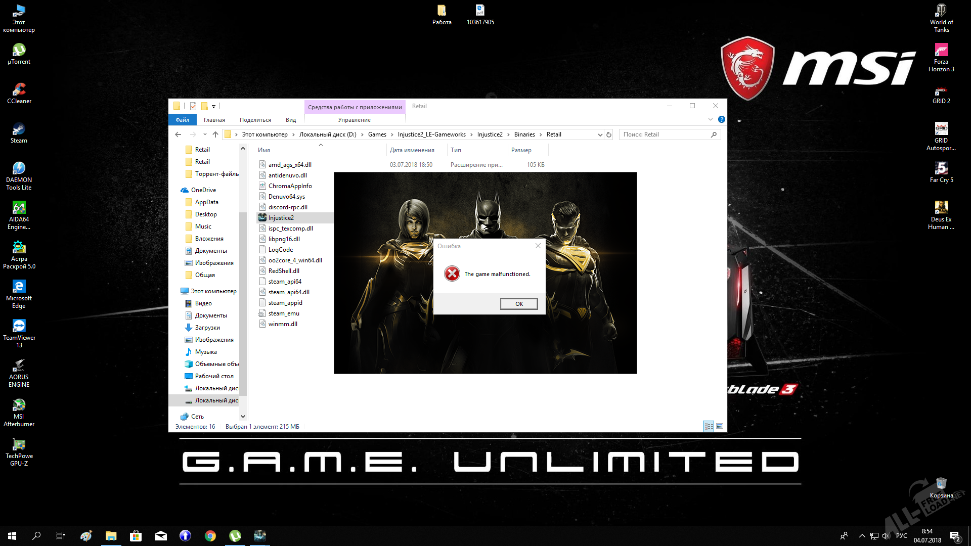Click OK to dismiss malfunctioned error
971x546 pixels.
tap(519, 303)
